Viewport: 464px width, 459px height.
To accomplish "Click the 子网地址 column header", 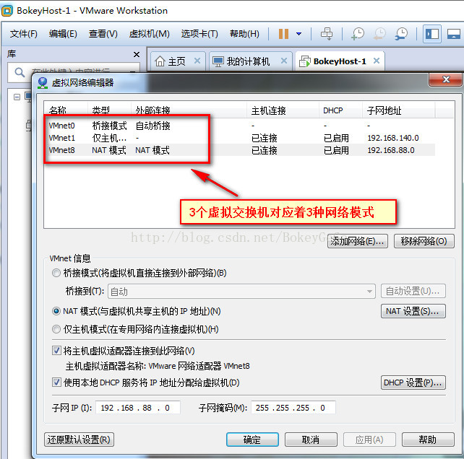I will (399, 110).
